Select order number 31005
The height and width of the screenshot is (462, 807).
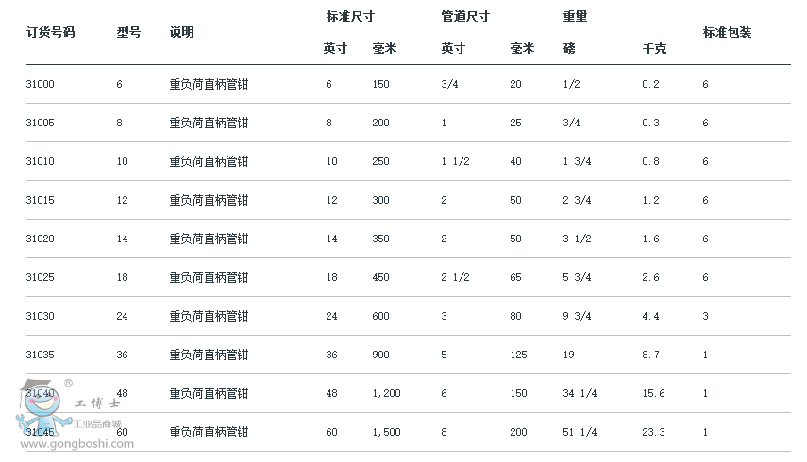coord(41,123)
